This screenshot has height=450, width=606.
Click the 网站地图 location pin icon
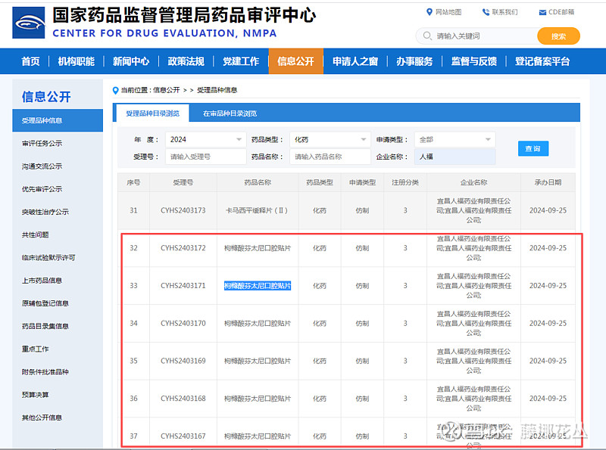(430, 12)
